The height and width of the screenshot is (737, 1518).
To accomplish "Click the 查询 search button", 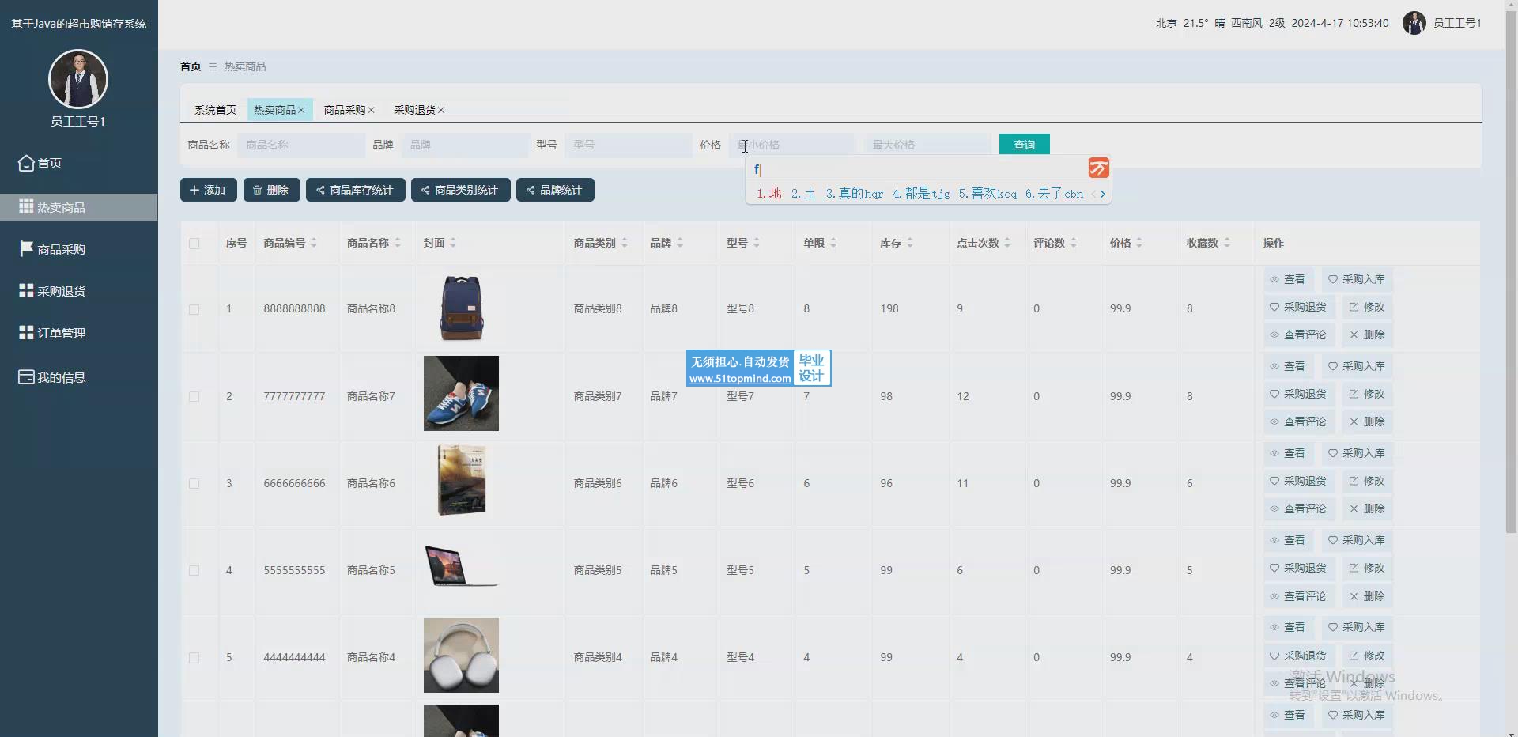I will (x=1024, y=145).
